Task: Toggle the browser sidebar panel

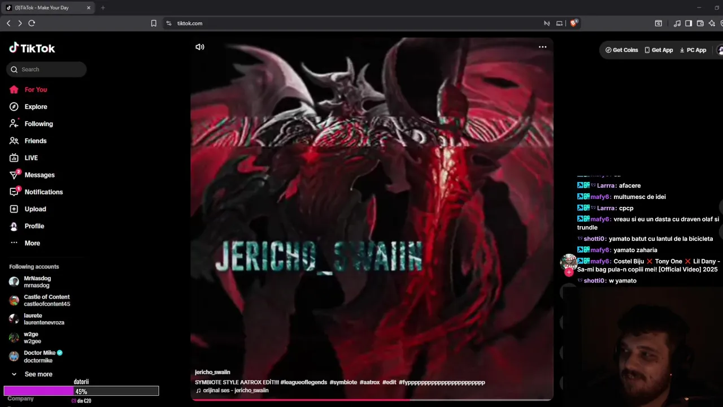Action: 689,23
